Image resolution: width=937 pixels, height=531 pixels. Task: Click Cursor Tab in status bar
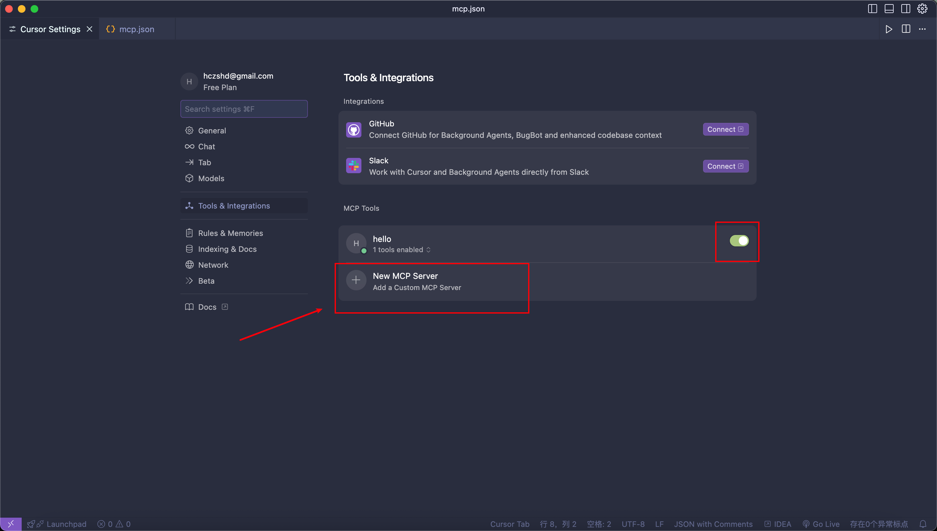pos(510,524)
